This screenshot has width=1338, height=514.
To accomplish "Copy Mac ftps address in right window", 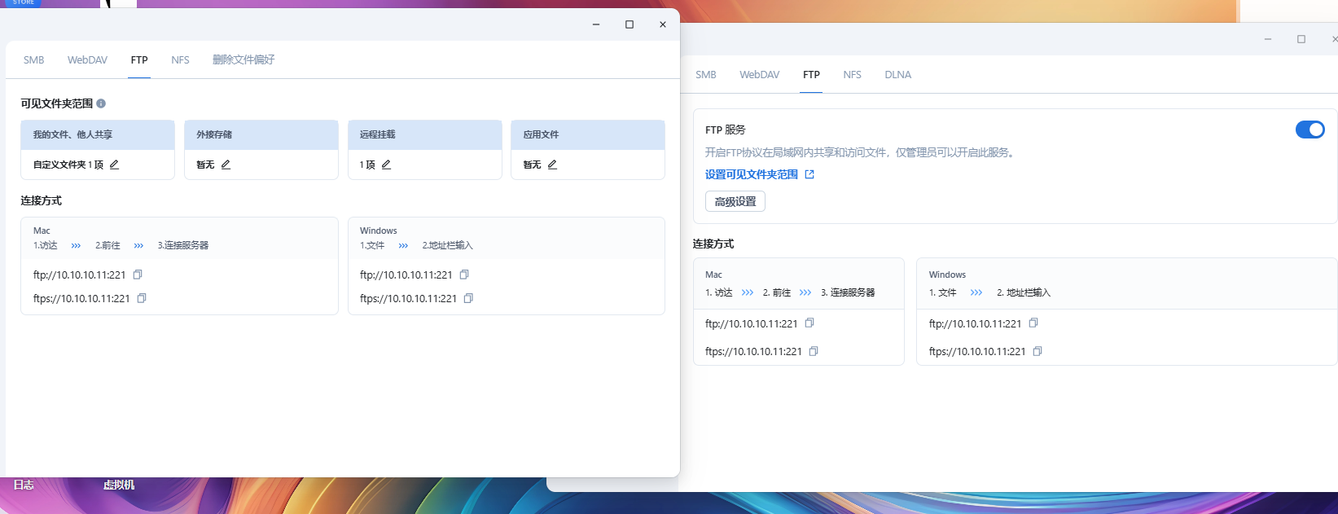I will pos(814,351).
